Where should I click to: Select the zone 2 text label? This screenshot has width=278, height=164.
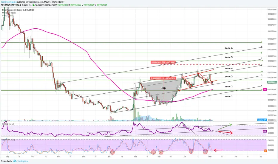tap(229, 86)
